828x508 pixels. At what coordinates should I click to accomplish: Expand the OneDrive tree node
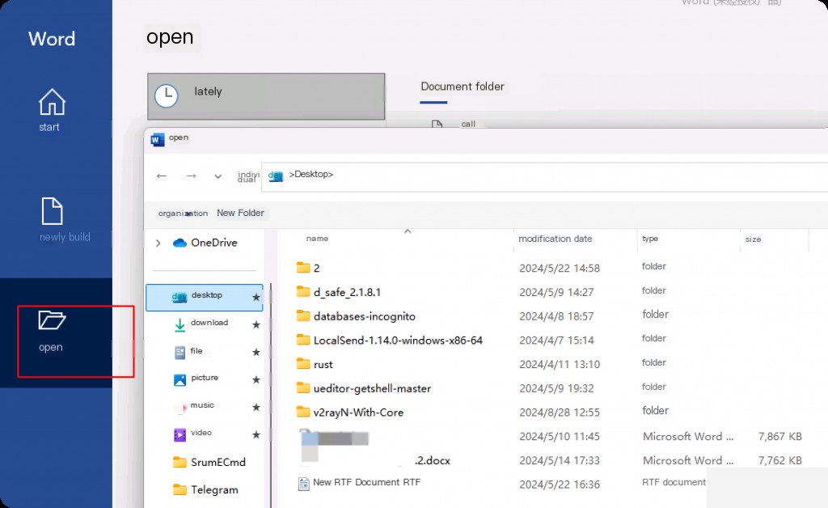[158, 243]
